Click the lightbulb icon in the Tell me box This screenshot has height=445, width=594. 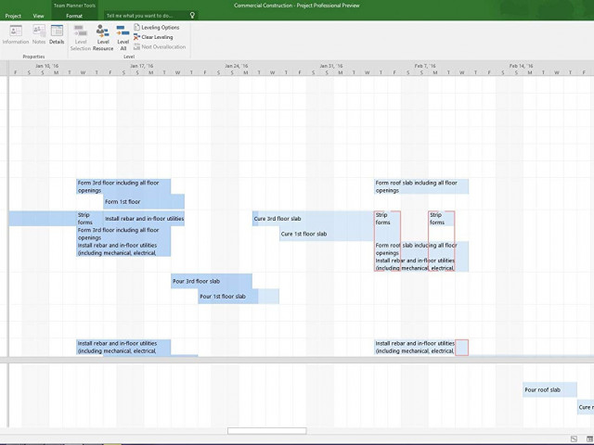point(192,16)
